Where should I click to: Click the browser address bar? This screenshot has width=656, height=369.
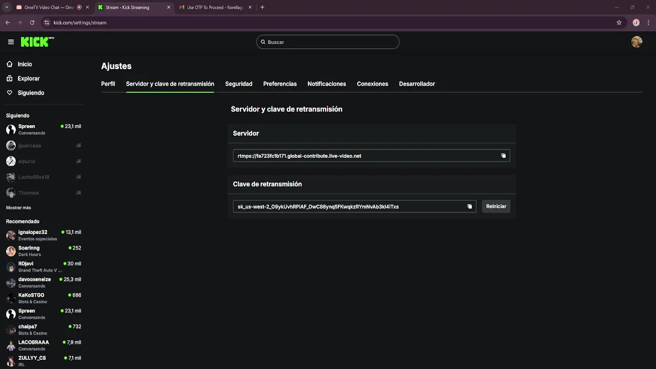tap(328, 23)
